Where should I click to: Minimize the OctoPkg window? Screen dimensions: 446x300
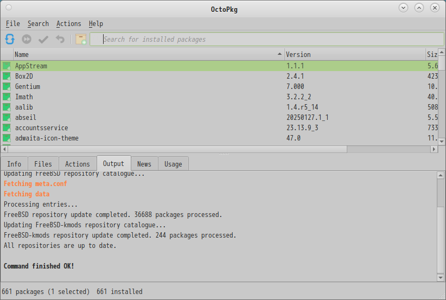tap(403, 8)
